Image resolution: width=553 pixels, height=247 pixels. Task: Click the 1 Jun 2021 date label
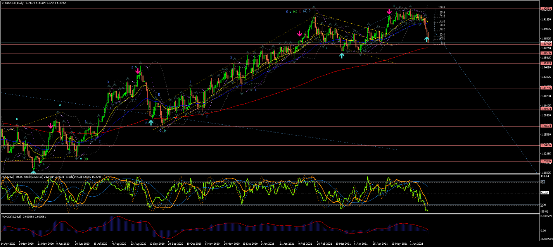point(417,244)
